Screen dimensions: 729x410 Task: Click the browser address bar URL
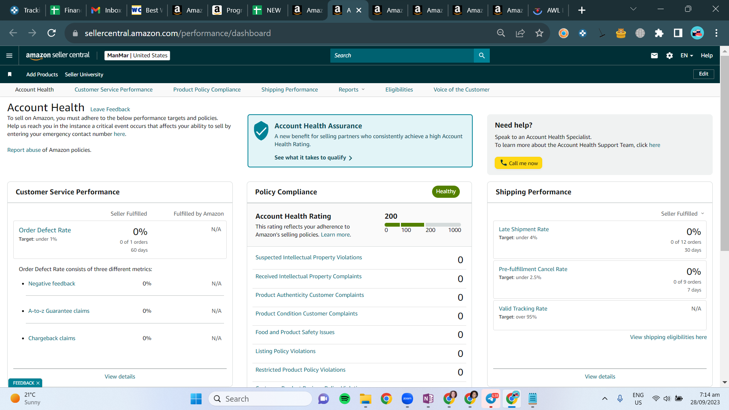pyautogui.click(x=178, y=33)
